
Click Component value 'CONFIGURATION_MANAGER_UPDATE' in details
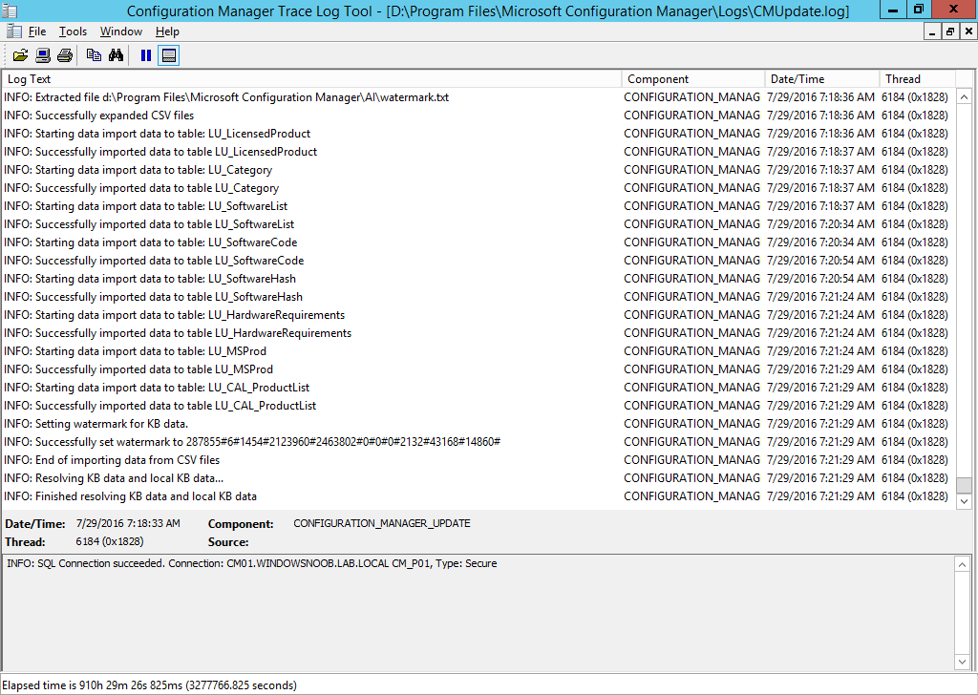[382, 523]
